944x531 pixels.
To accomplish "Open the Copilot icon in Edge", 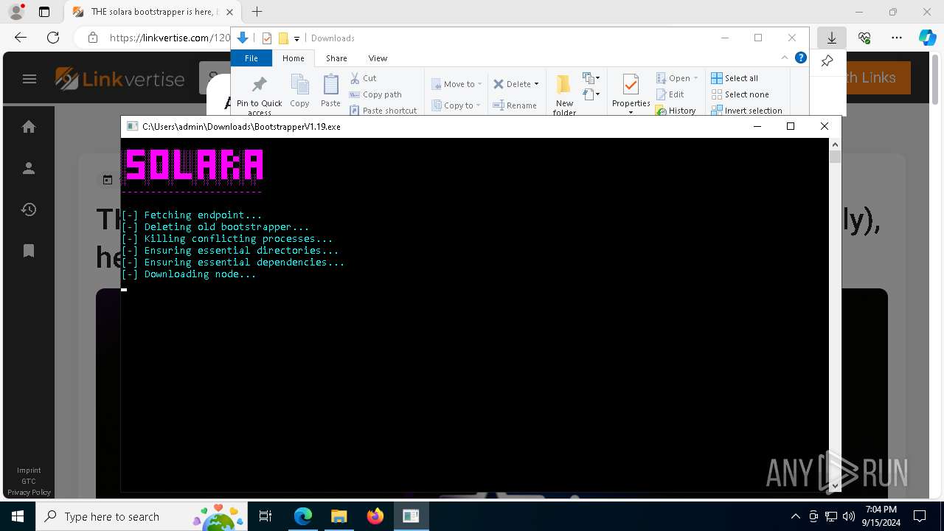I will [927, 38].
